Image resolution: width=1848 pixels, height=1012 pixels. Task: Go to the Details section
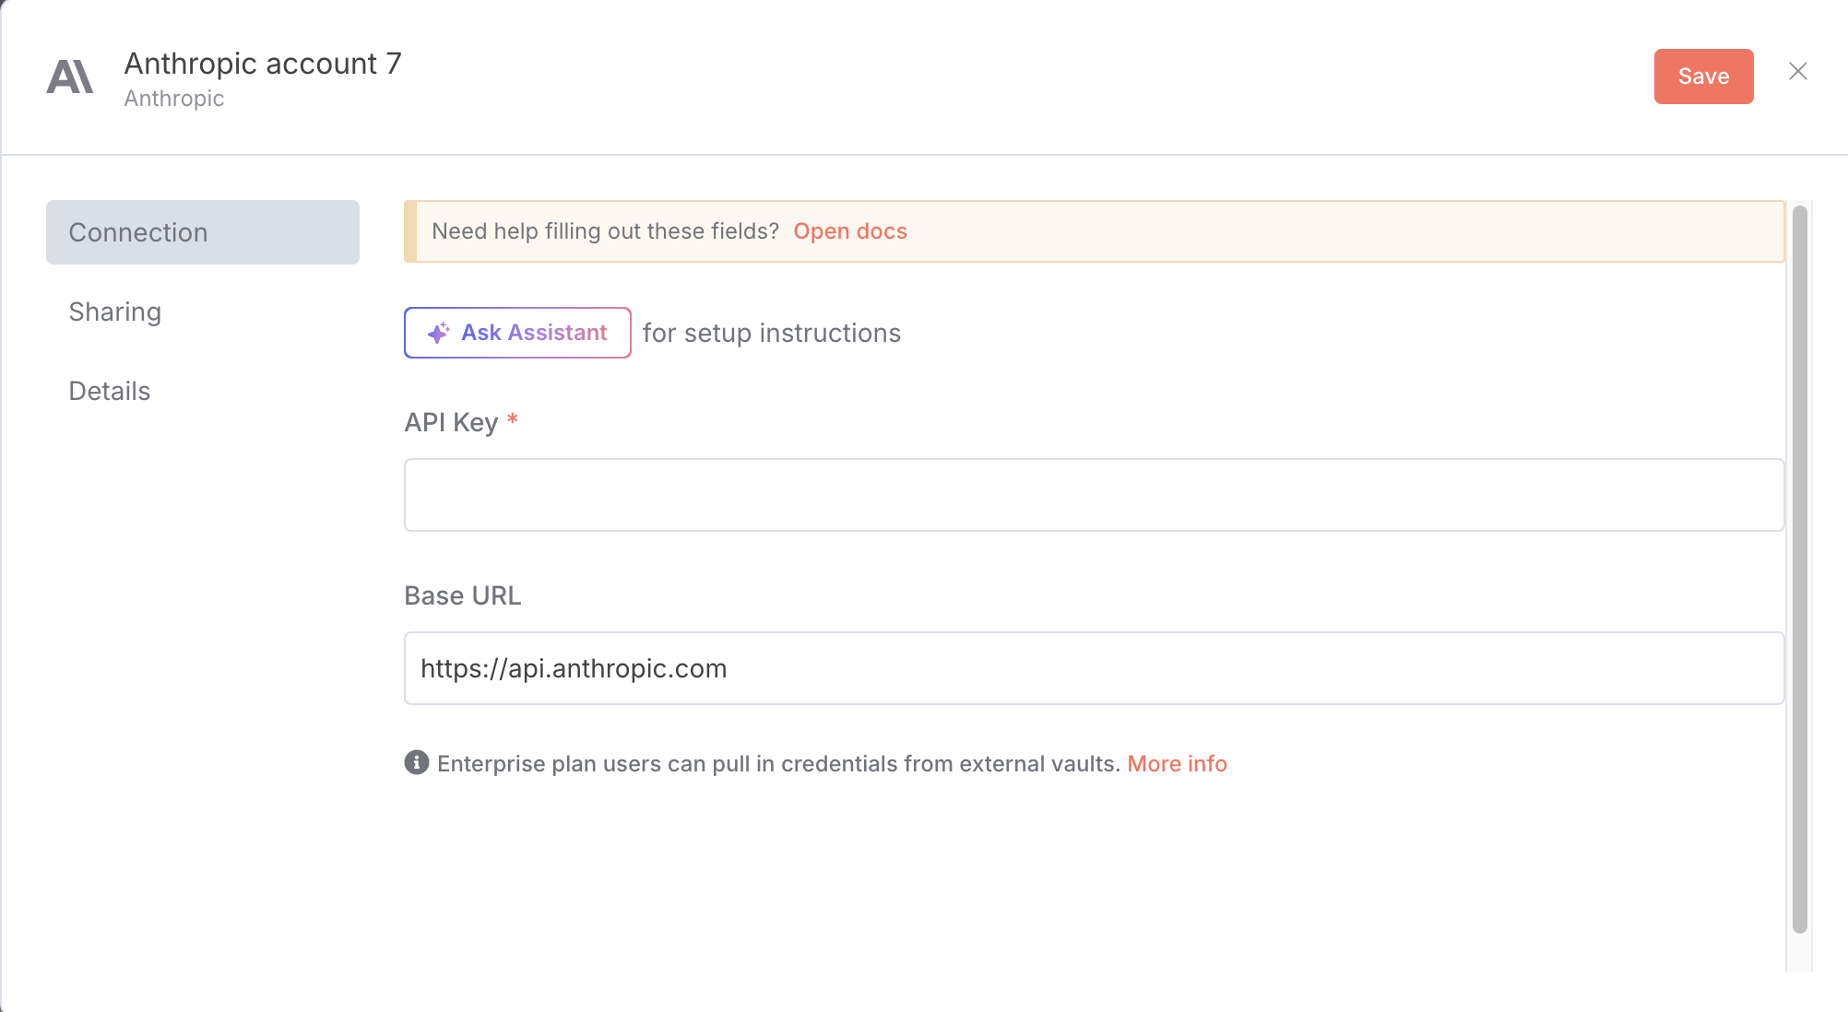click(110, 391)
